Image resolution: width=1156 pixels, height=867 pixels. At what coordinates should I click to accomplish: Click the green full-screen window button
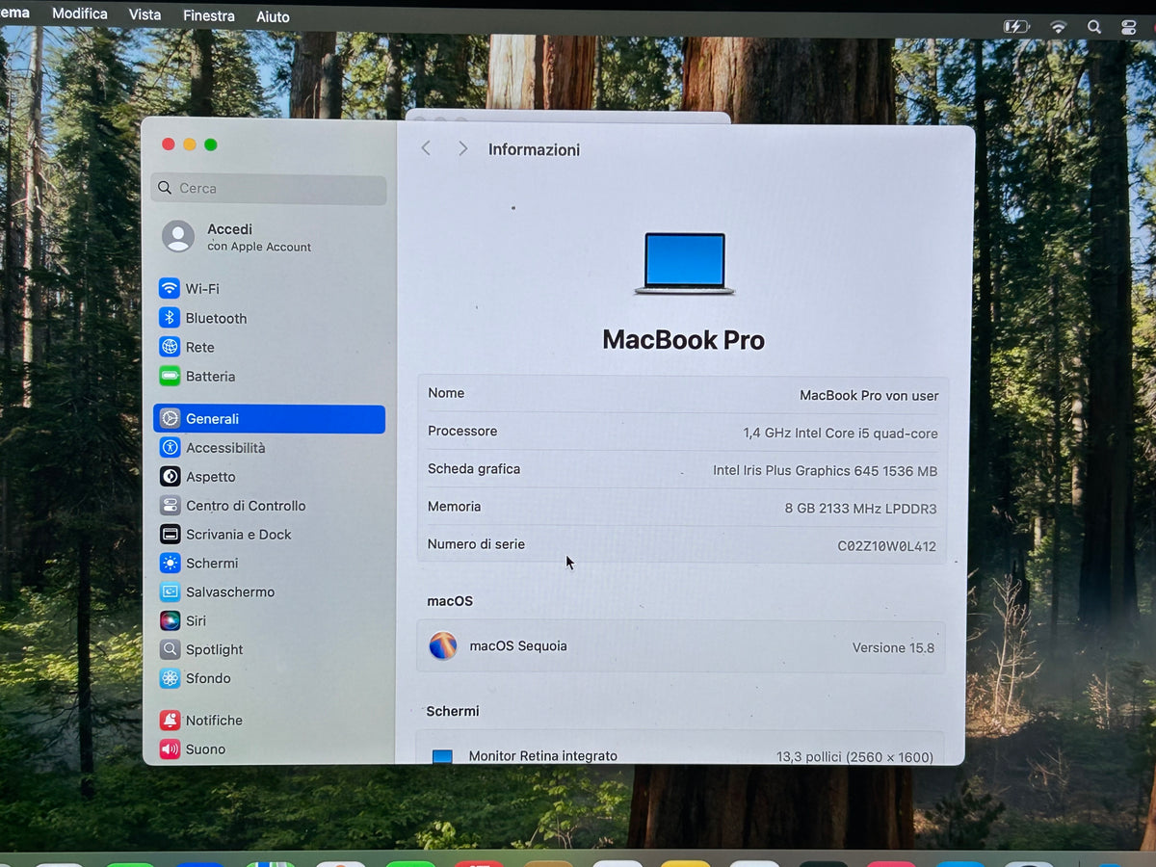[x=211, y=144]
